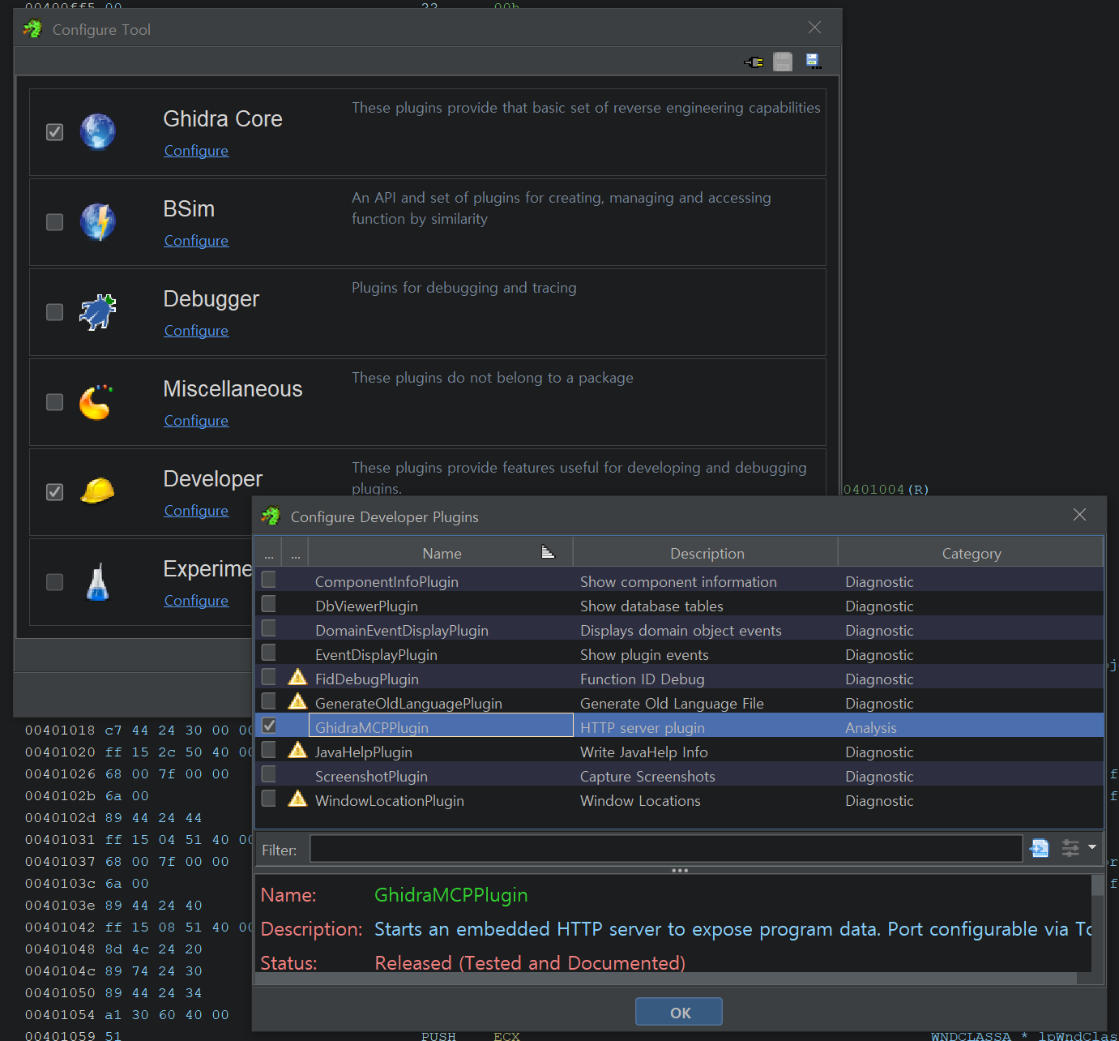Select the GhidraMCPPlugin name cell
Image resolution: width=1119 pixels, height=1041 pixels.
pyautogui.click(x=441, y=726)
